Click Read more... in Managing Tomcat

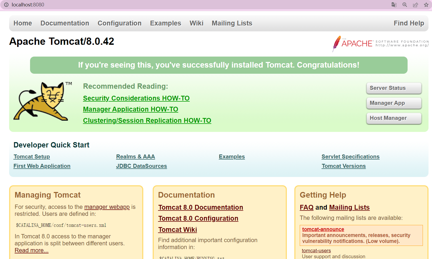pyautogui.click(x=31, y=250)
